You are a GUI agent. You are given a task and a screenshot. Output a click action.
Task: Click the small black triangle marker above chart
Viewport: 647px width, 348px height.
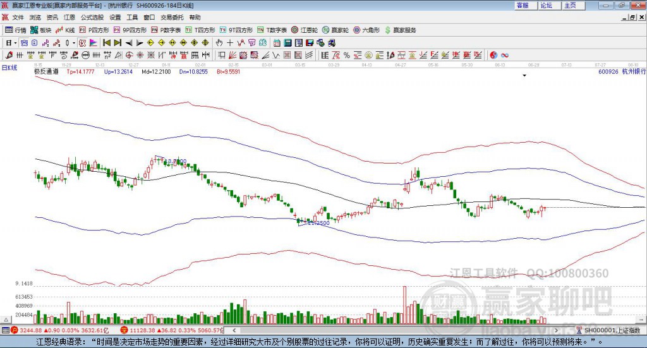[524, 75]
